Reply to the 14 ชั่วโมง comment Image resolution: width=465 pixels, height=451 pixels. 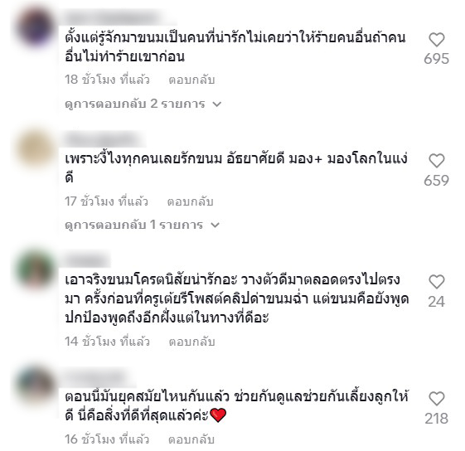(x=191, y=342)
